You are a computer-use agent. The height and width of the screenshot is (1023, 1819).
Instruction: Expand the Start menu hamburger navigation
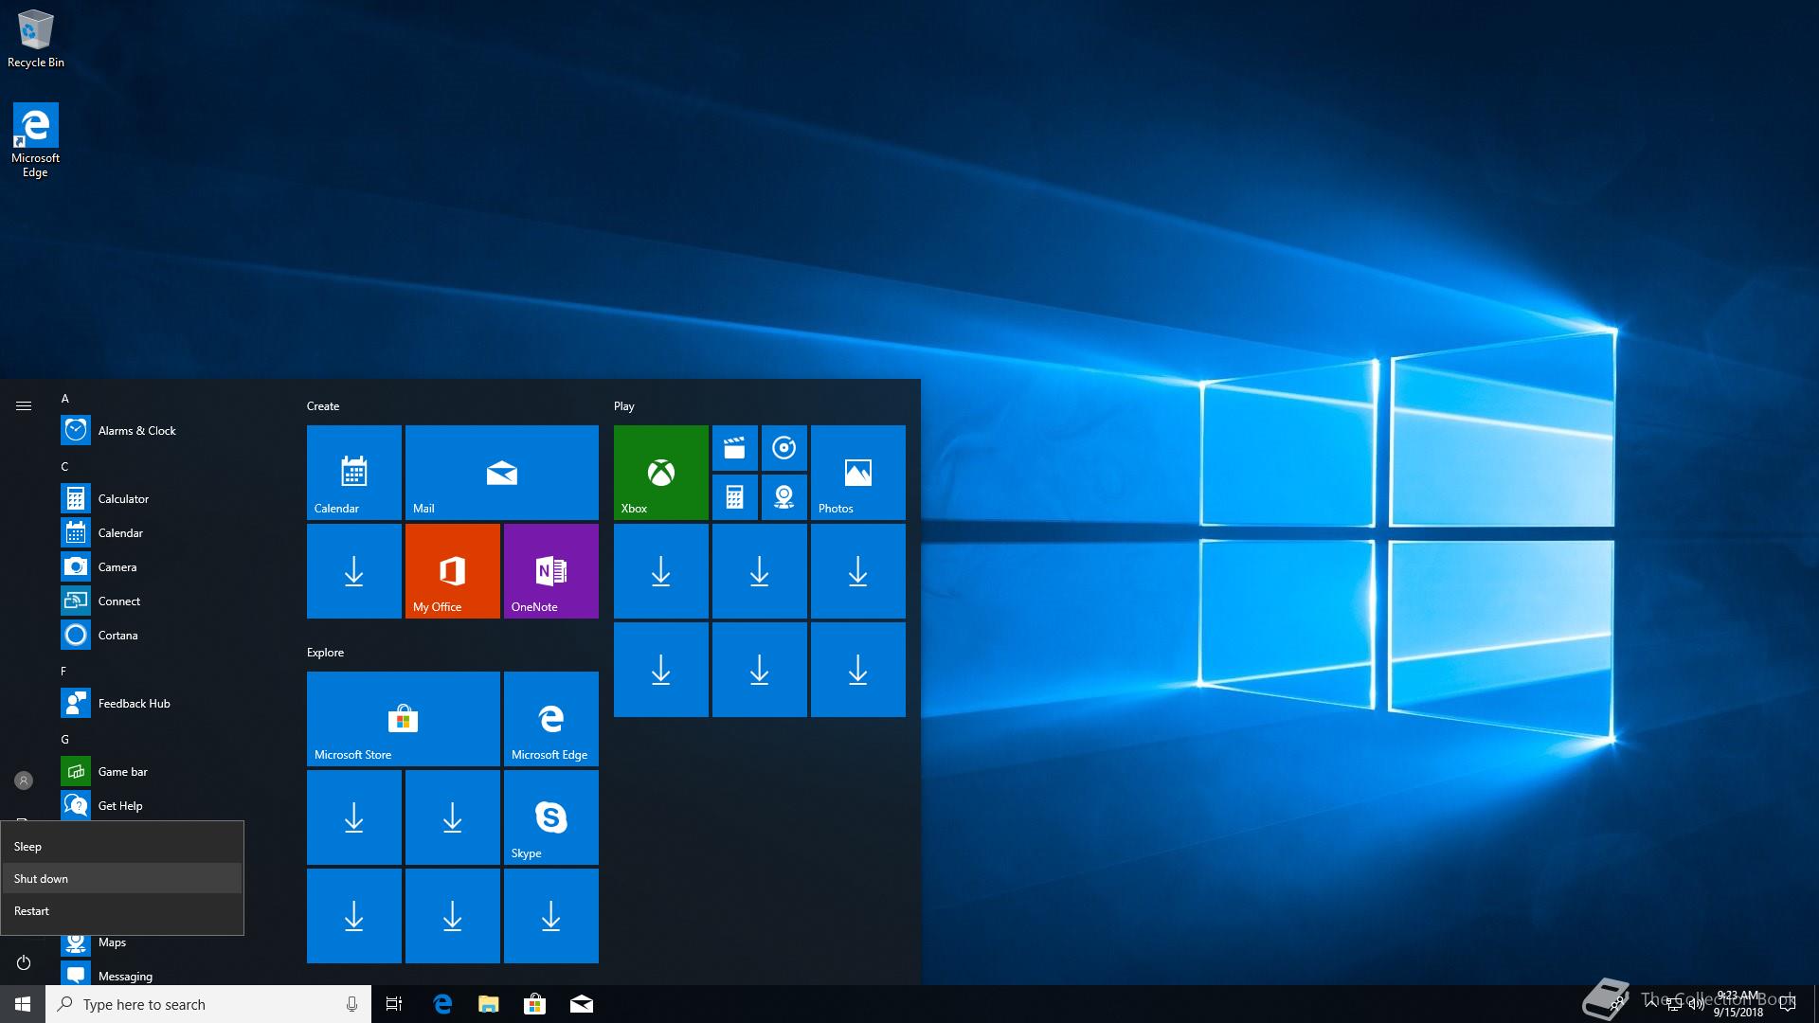24,405
